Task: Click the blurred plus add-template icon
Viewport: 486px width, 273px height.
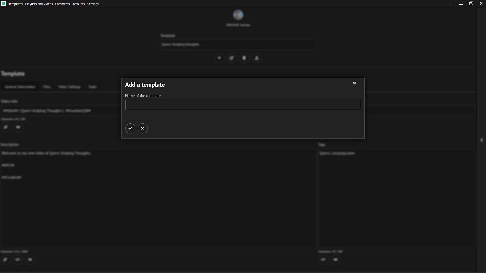Action: point(219,58)
